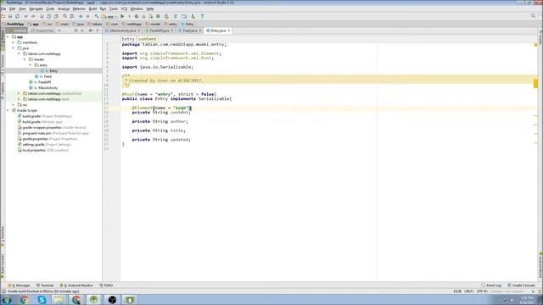Open the Edit menu
543x305 pixels.
click(12, 8)
